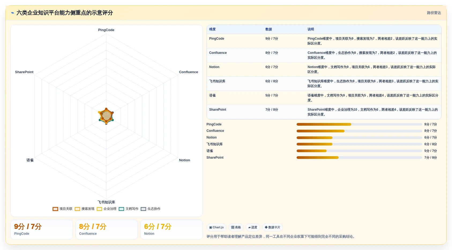Click the 表格 tag chip
This screenshot has width=452, height=250.
[x=236, y=227]
